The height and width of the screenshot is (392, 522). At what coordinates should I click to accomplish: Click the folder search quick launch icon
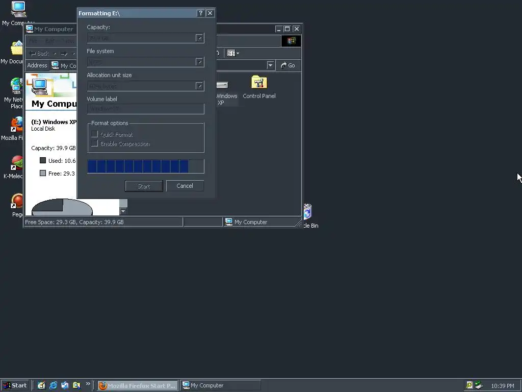pos(76,385)
